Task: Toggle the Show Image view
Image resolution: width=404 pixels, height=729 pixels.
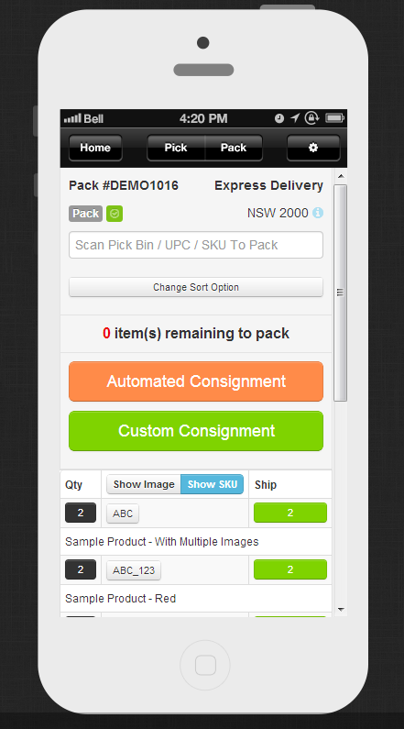Action: click(144, 484)
